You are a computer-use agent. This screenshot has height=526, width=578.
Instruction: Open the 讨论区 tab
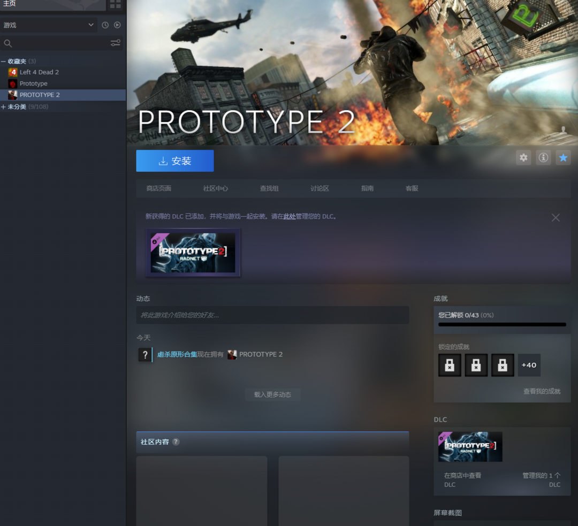pos(320,188)
